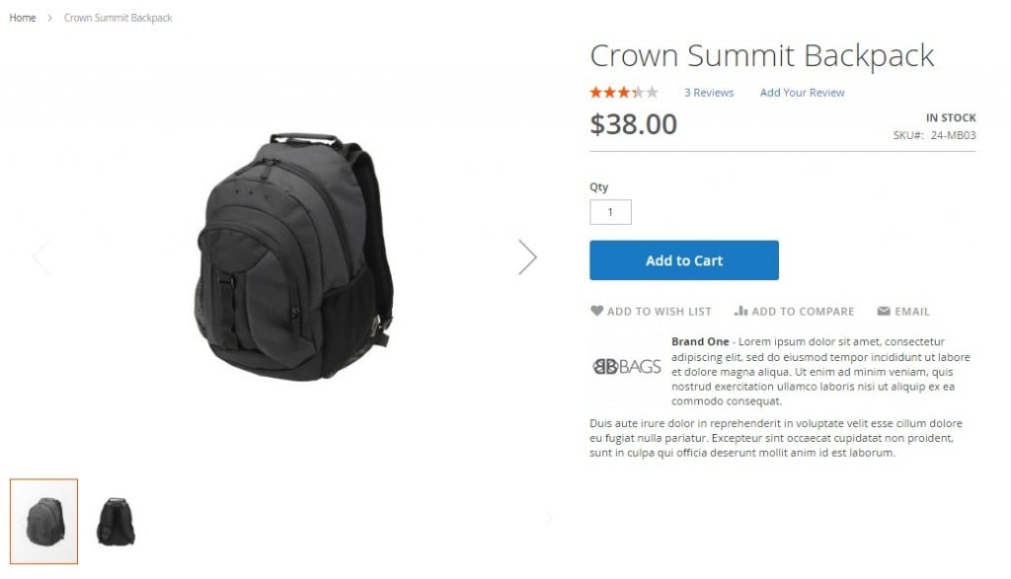The height and width of the screenshot is (579, 1011).
Task: Open the Add Your Review link
Action: [802, 93]
